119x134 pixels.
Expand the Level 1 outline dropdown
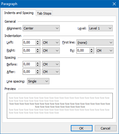coord(101,28)
